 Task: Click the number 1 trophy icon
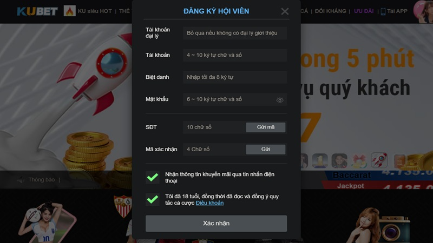click(320, 161)
